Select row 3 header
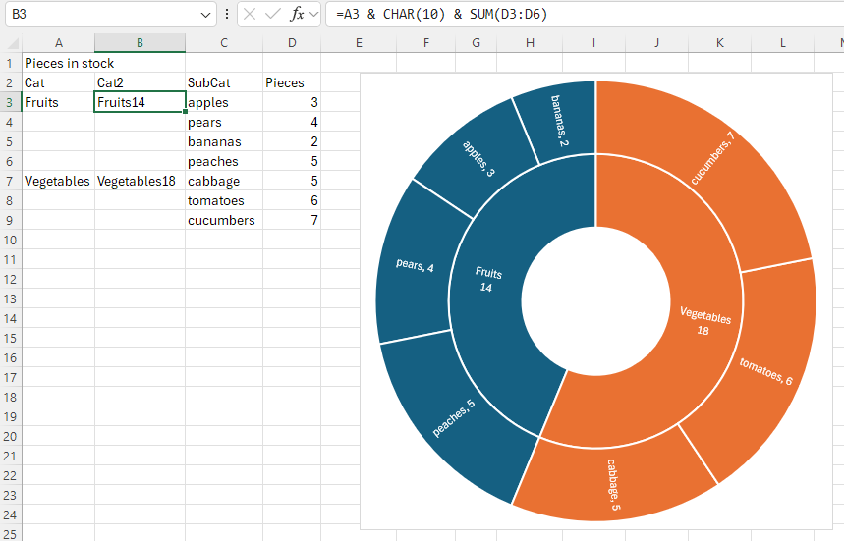844x541 pixels. click(10, 102)
